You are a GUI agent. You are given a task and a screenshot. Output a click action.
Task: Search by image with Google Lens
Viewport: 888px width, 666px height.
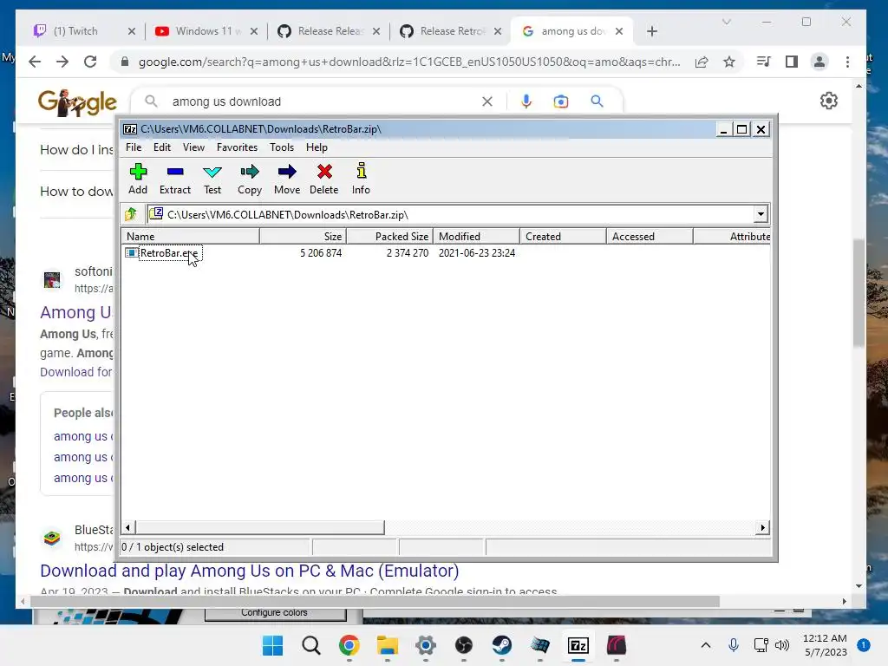(x=561, y=102)
